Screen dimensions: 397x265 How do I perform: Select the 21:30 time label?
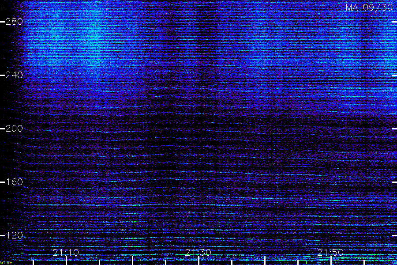(198, 252)
